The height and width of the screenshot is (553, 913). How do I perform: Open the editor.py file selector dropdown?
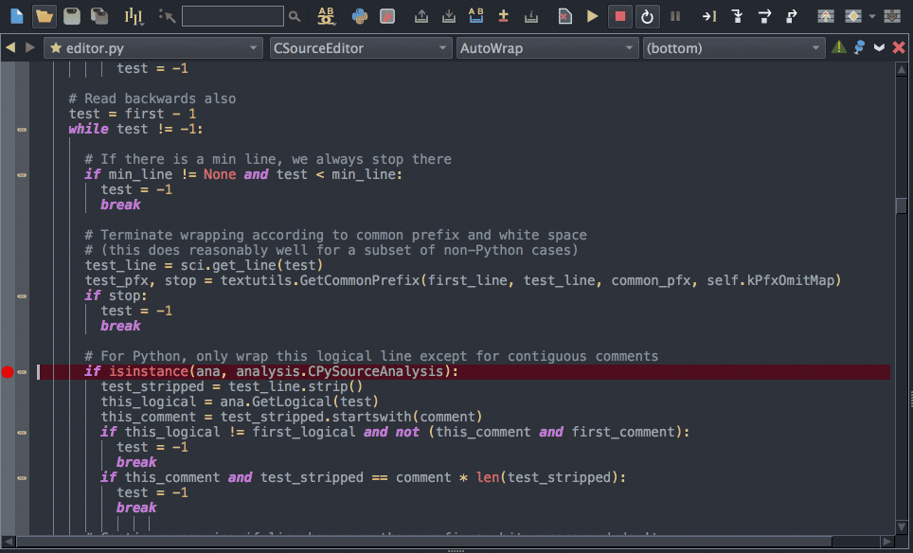[153, 47]
